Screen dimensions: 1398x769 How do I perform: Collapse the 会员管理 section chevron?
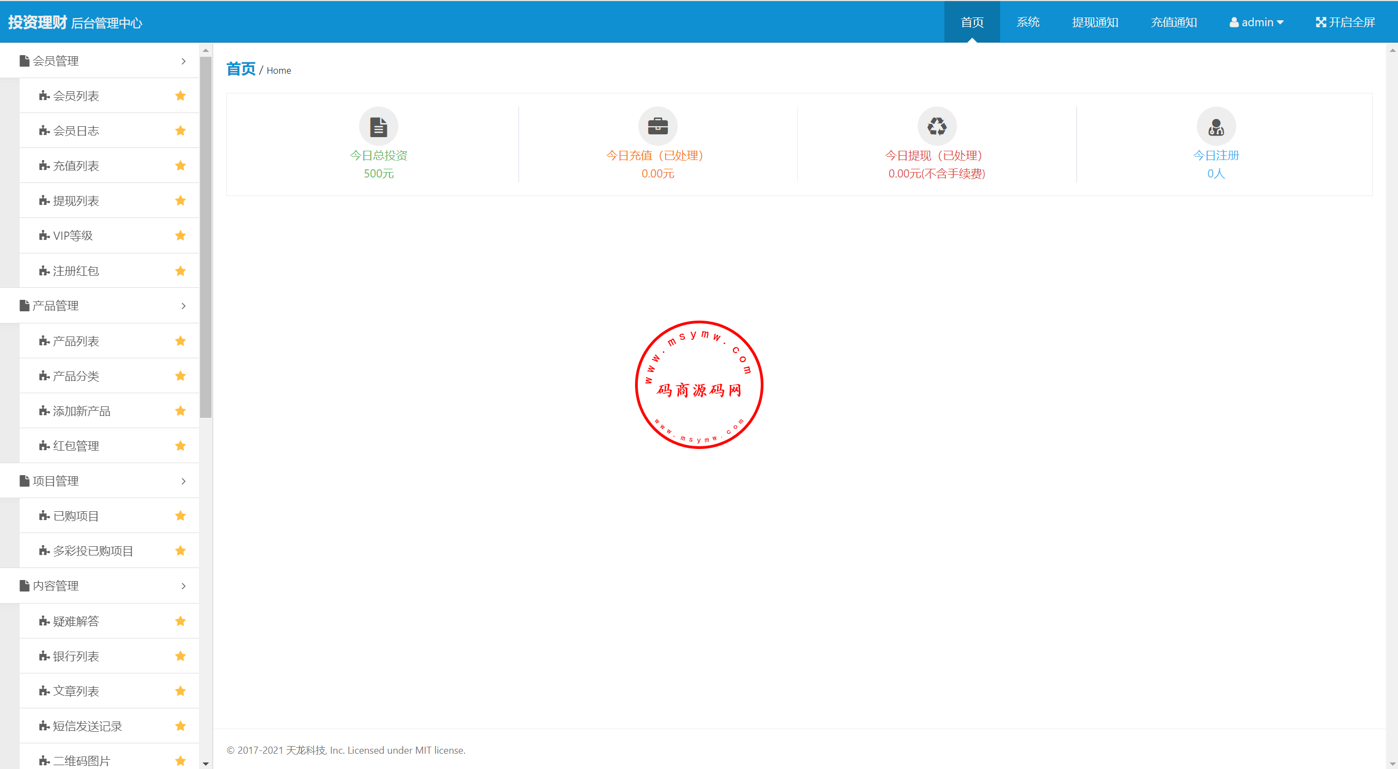184,61
